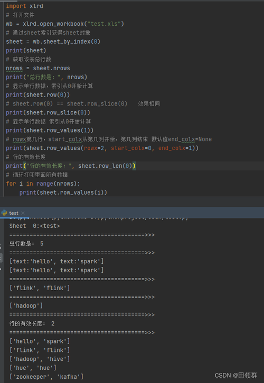Click the start_colx=0 parameter in code
264x383 pixels.
(x=131, y=148)
